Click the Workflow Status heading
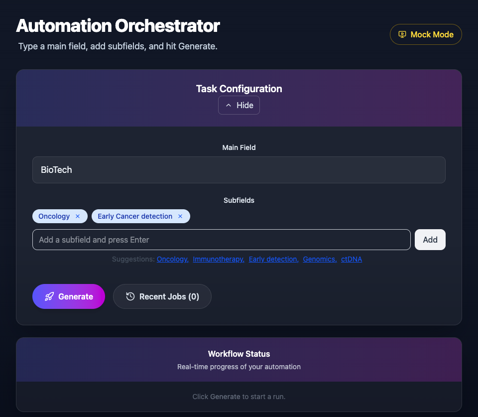This screenshot has width=478, height=417. pyautogui.click(x=239, y=354)
